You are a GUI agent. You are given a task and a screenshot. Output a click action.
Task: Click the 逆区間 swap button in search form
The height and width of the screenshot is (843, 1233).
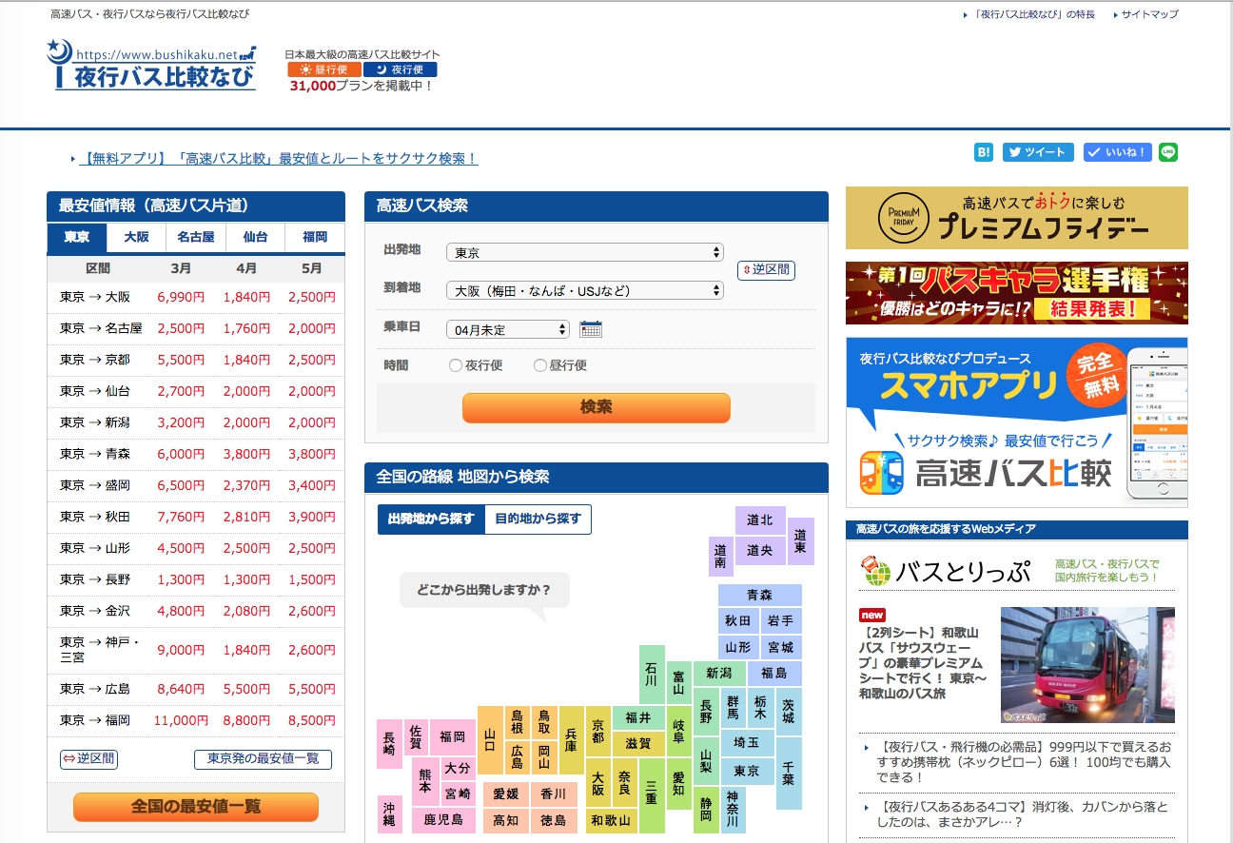click(x=766, y=269)
